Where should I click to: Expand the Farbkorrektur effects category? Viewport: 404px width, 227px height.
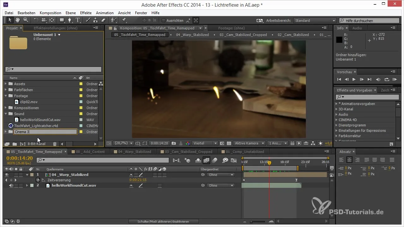336,136
